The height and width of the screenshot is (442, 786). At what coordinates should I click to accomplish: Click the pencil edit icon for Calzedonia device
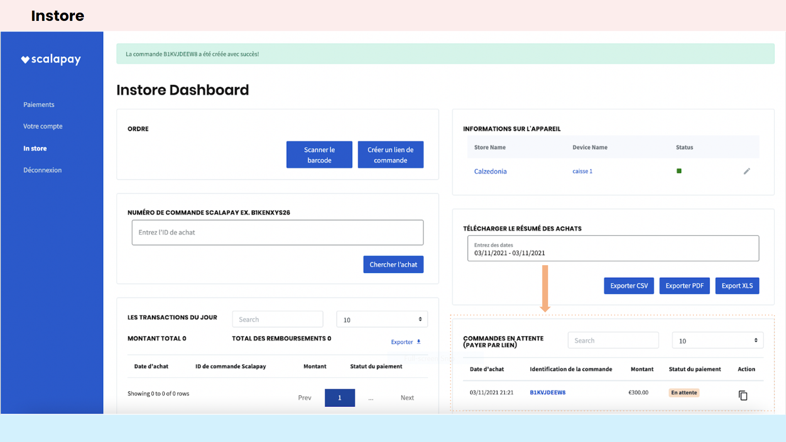point(747,171)
